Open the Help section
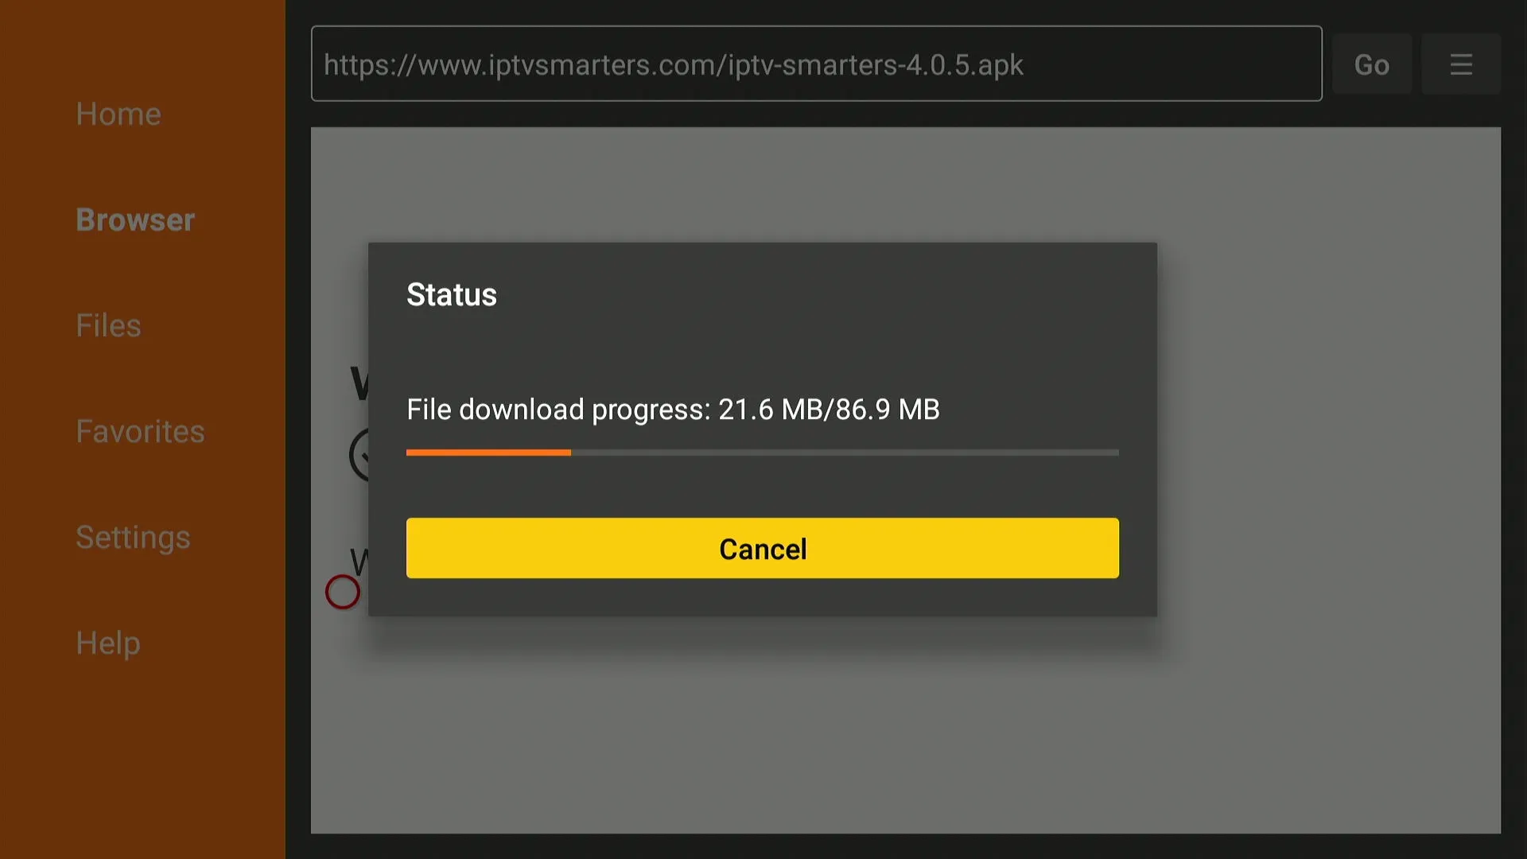 pyautogui.click(x=108, y=643)
